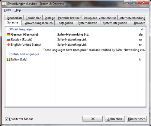Click Safer-Networking Ltd. in the English row

pos(72,44)
